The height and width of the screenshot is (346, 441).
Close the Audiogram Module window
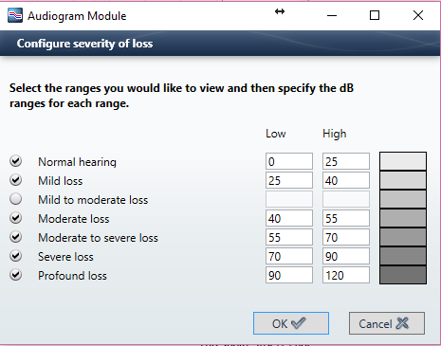pos(418,15)
